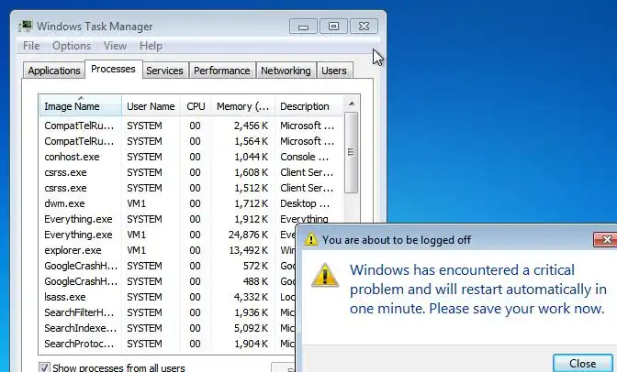Select GoogleCrashH row using 572 K
This screenshot has width=617, height=372.
pyautogui.click(x=167, y=266)
